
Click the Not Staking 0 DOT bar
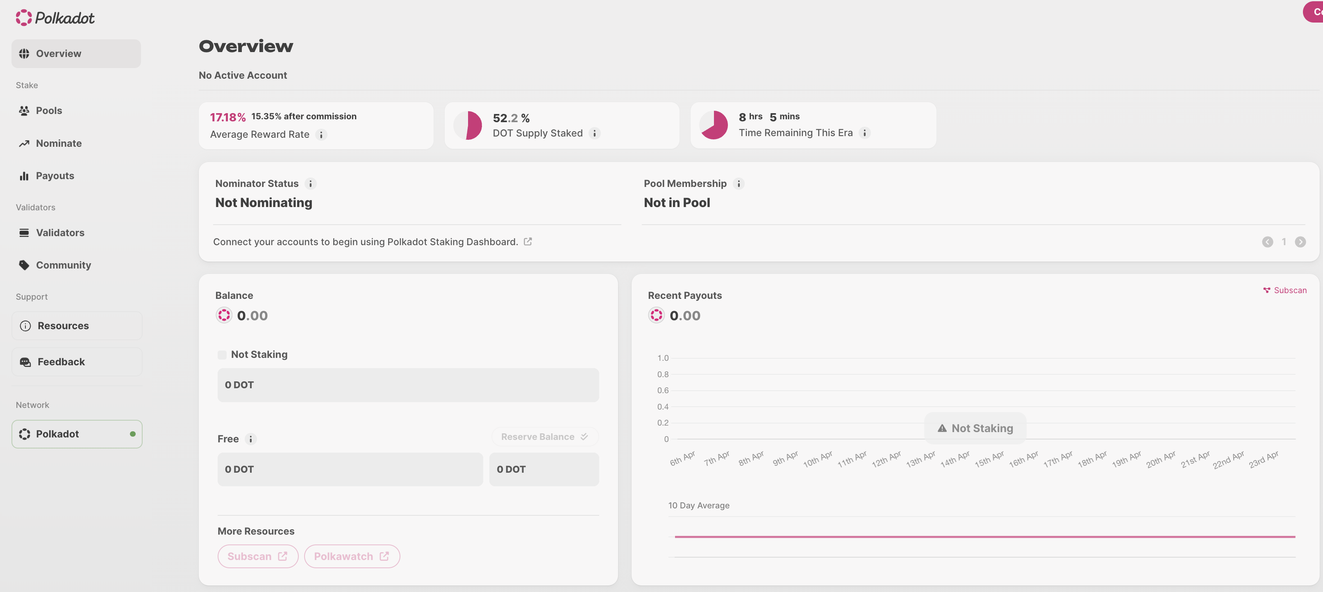coord(408,385)
